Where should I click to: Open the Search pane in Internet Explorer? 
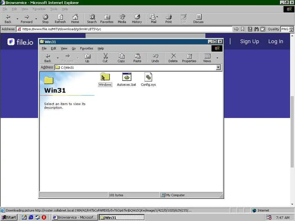point(92,19)
